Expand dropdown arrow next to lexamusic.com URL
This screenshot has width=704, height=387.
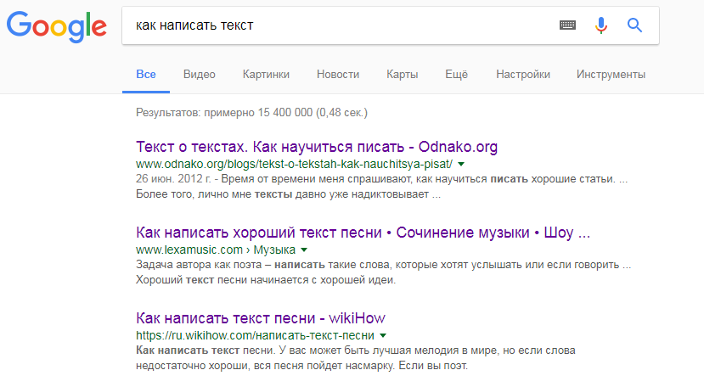304,250
